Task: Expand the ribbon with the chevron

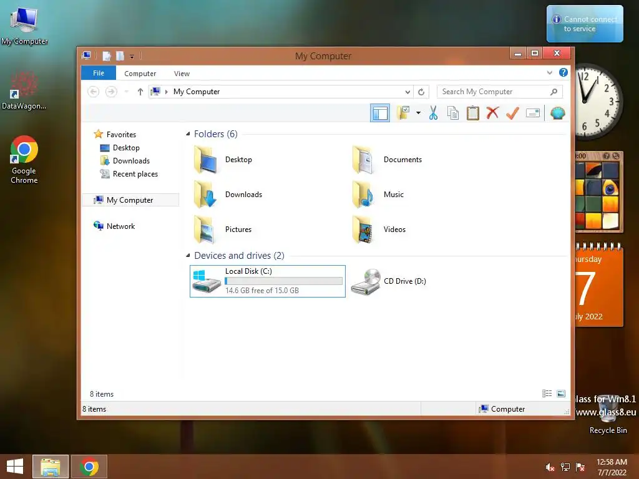Action: 549,72
